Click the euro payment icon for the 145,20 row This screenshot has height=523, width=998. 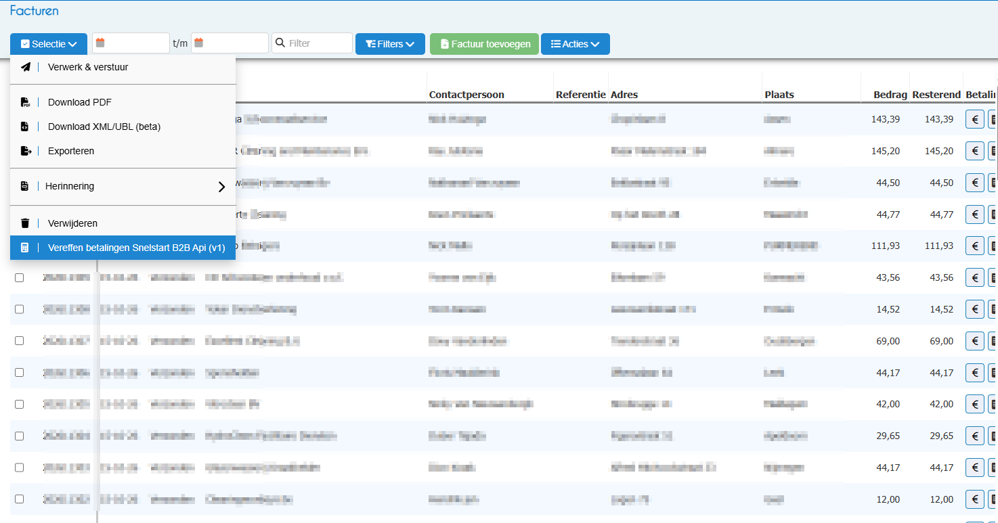pos(974,151)
